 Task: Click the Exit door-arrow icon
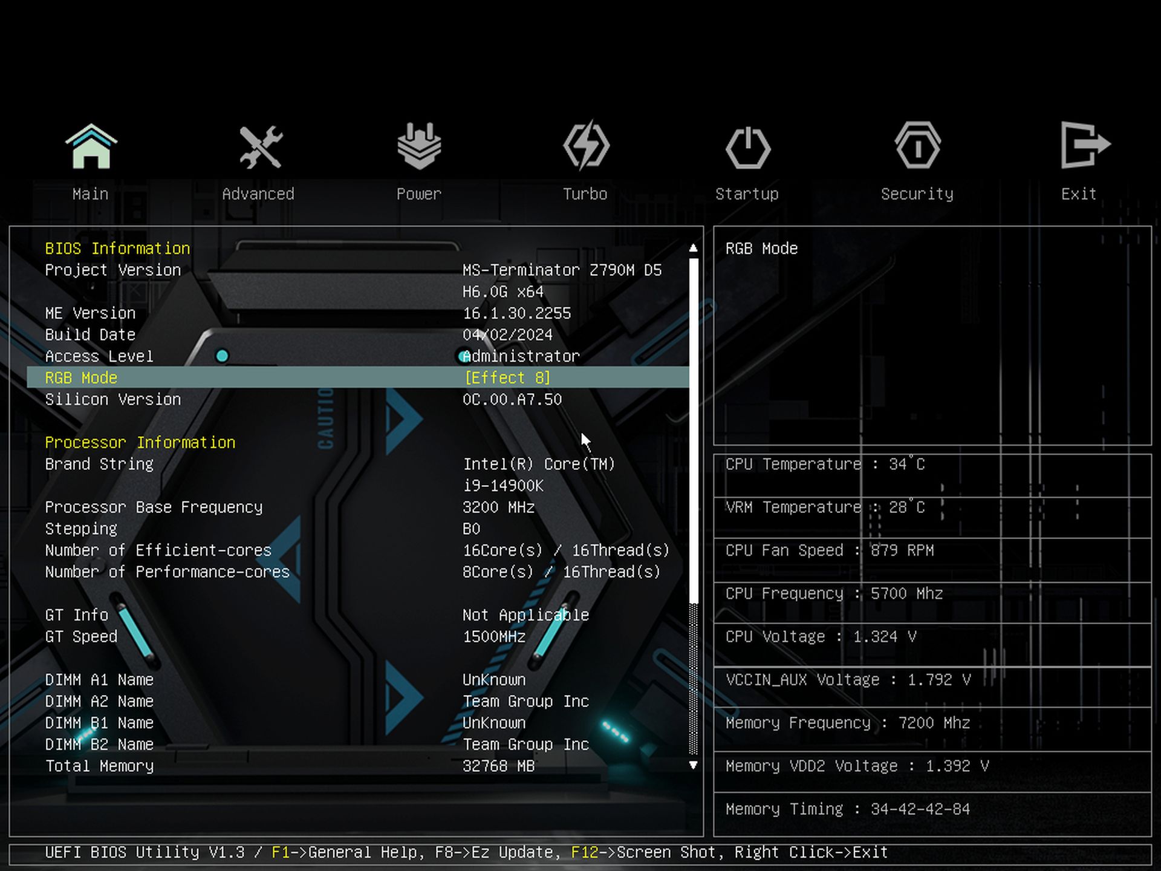1084,145
